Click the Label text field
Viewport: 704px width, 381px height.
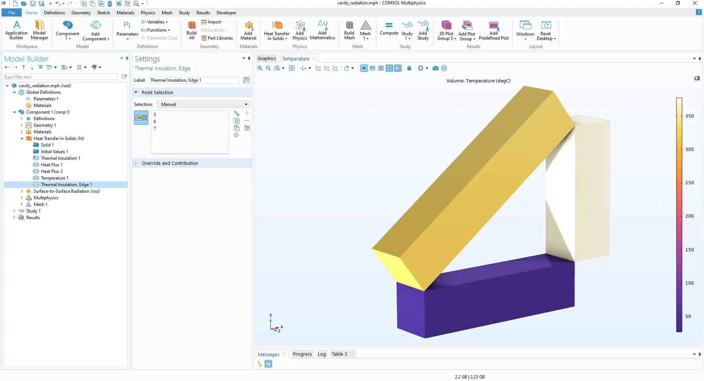coord(194,80)
